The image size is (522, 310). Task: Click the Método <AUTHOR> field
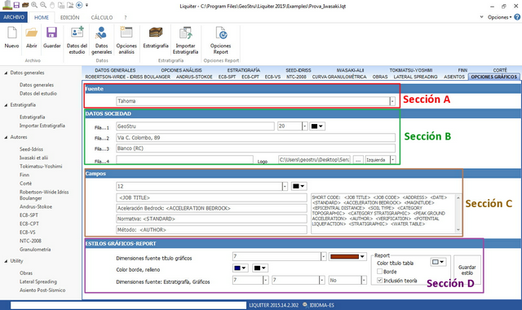pyautogui.click(x=212, y=230)
